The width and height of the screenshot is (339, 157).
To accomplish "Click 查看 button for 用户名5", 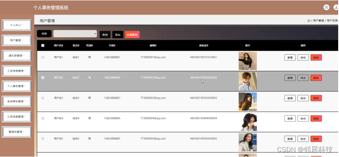I will click(x=290, y=139).
